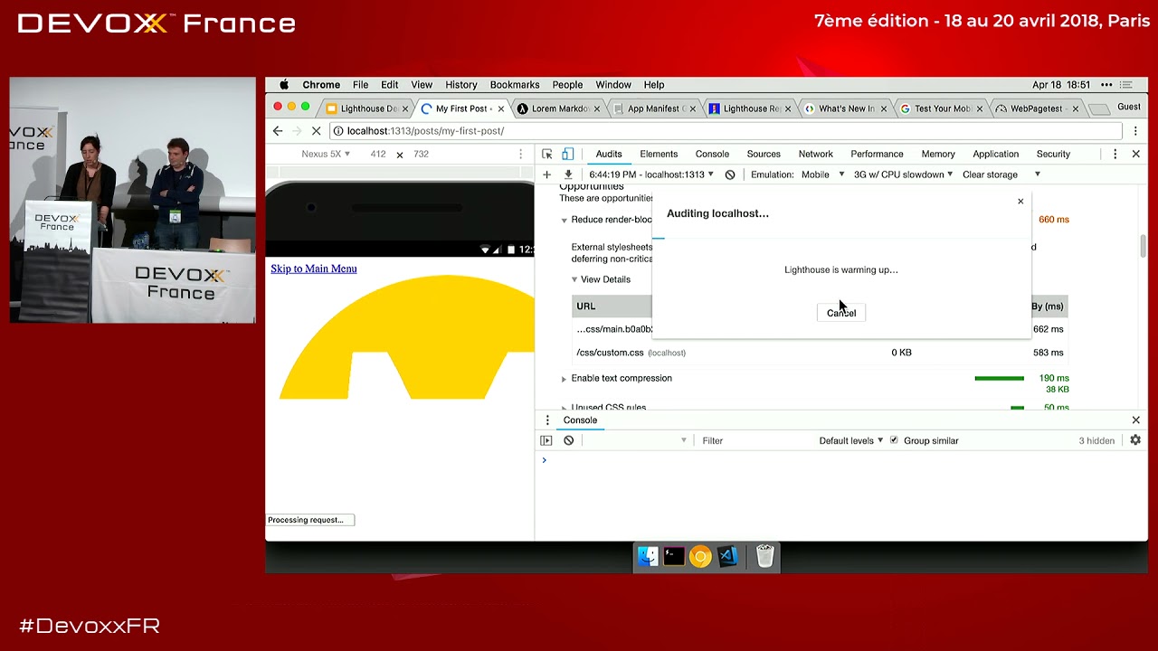This screenshot has width=1158, height=651.
Task: Switch to the Elements tab
Action: [659, 155]
